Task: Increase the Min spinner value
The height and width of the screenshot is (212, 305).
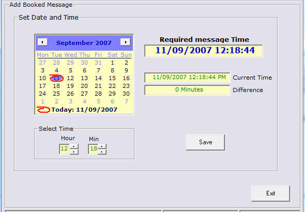Action: [x=102, y=146]
